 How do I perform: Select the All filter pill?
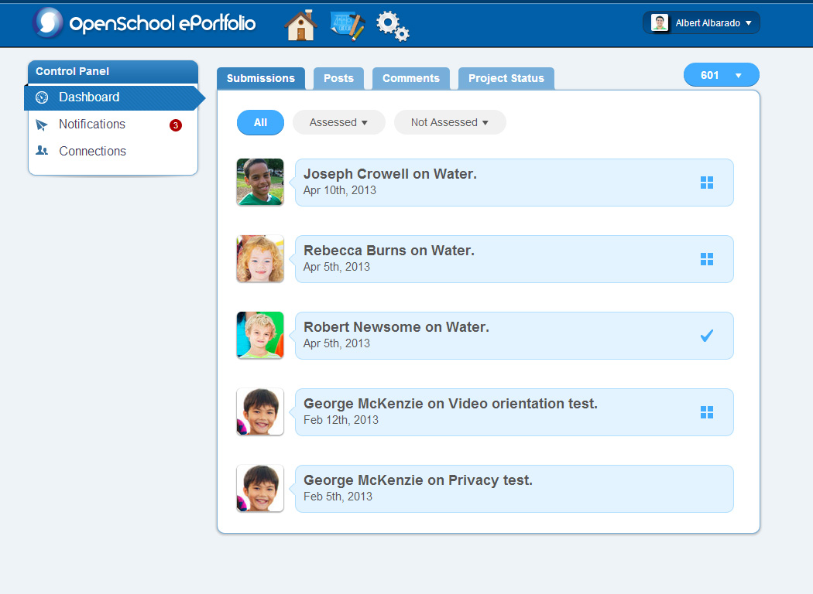[260, 122]
